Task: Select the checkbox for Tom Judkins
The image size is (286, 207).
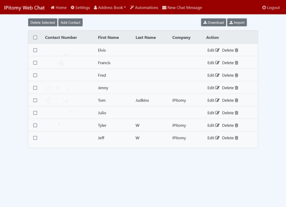Action: [x=35, y=100]
